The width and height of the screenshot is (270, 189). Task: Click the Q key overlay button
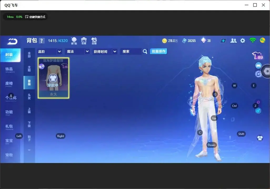tap(215, 94)
